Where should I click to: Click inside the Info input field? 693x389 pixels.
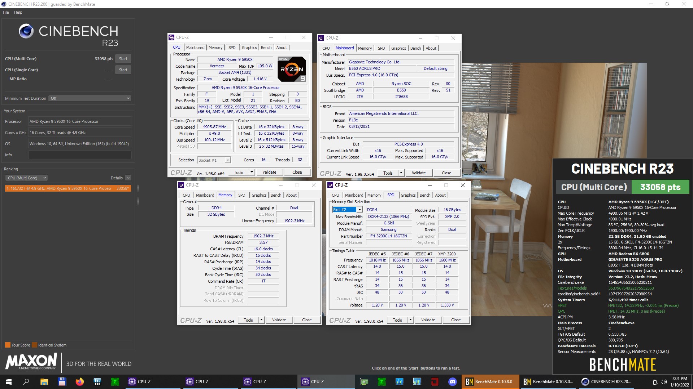click(x=79, y=155)
